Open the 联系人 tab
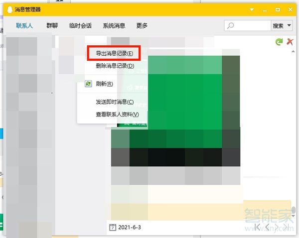Image resolution: width=299 pixels, height=238 pixels. (x=24, y=25)
